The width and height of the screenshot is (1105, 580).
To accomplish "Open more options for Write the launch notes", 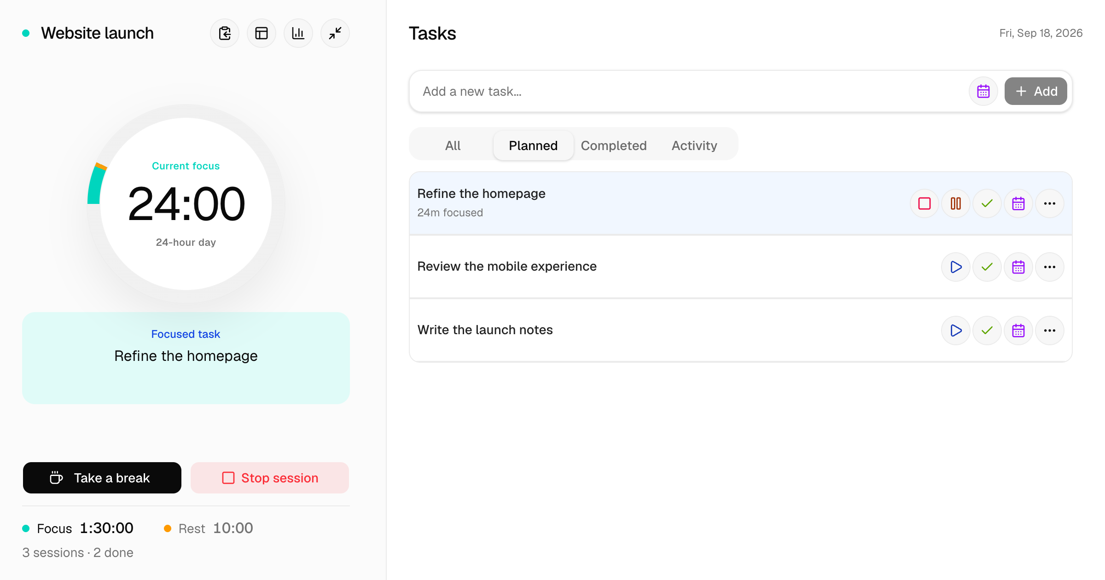I will pos(1050,331).
